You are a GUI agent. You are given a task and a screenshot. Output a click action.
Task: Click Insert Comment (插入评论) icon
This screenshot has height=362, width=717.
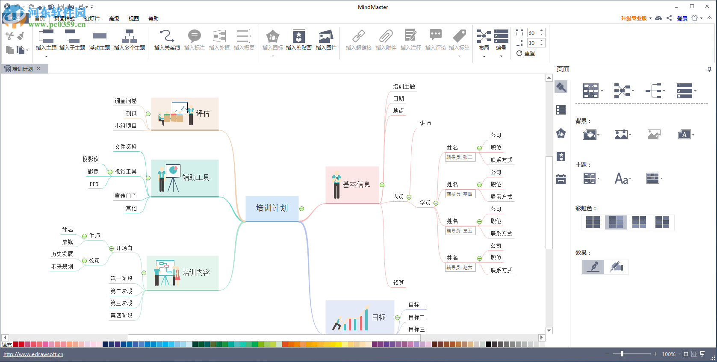tap(435, 36)
